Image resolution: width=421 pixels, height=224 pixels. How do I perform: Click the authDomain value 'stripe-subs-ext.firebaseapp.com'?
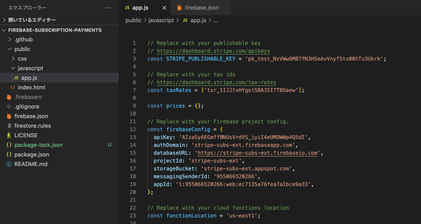click(x=243, y=145)
